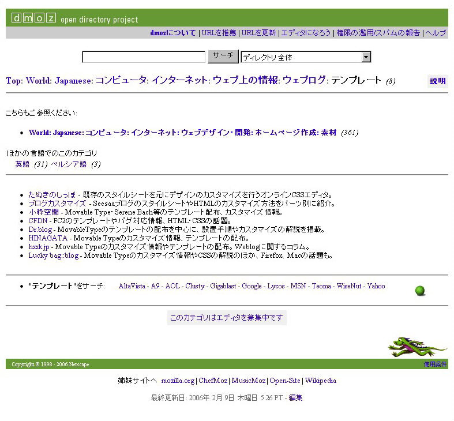Viewport: 454px width, 421px height.
Task: Open the エディタになろう link
Action: [x=306, y=33]
